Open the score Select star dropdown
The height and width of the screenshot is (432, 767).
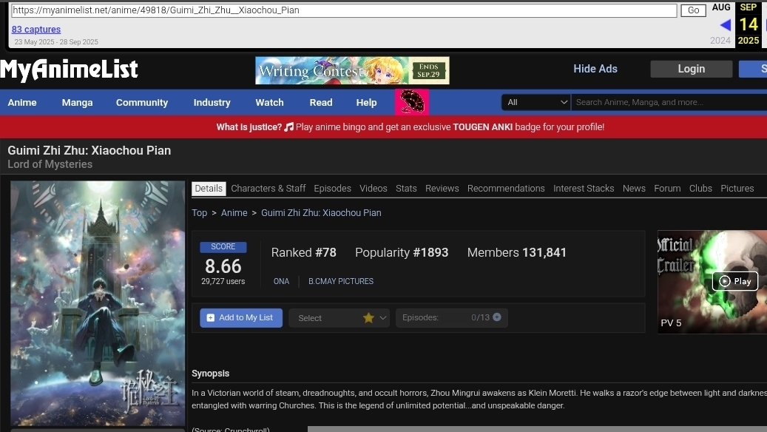click(339, 317)
